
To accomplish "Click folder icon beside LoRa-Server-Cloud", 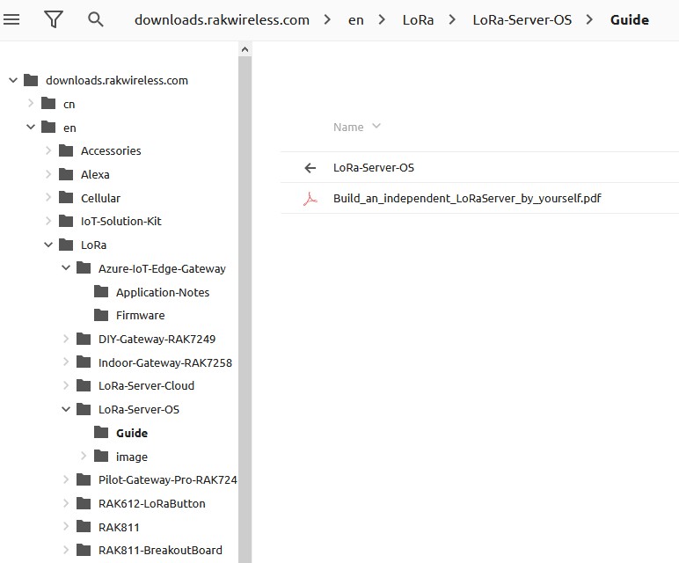I will (x=84, y=385).
